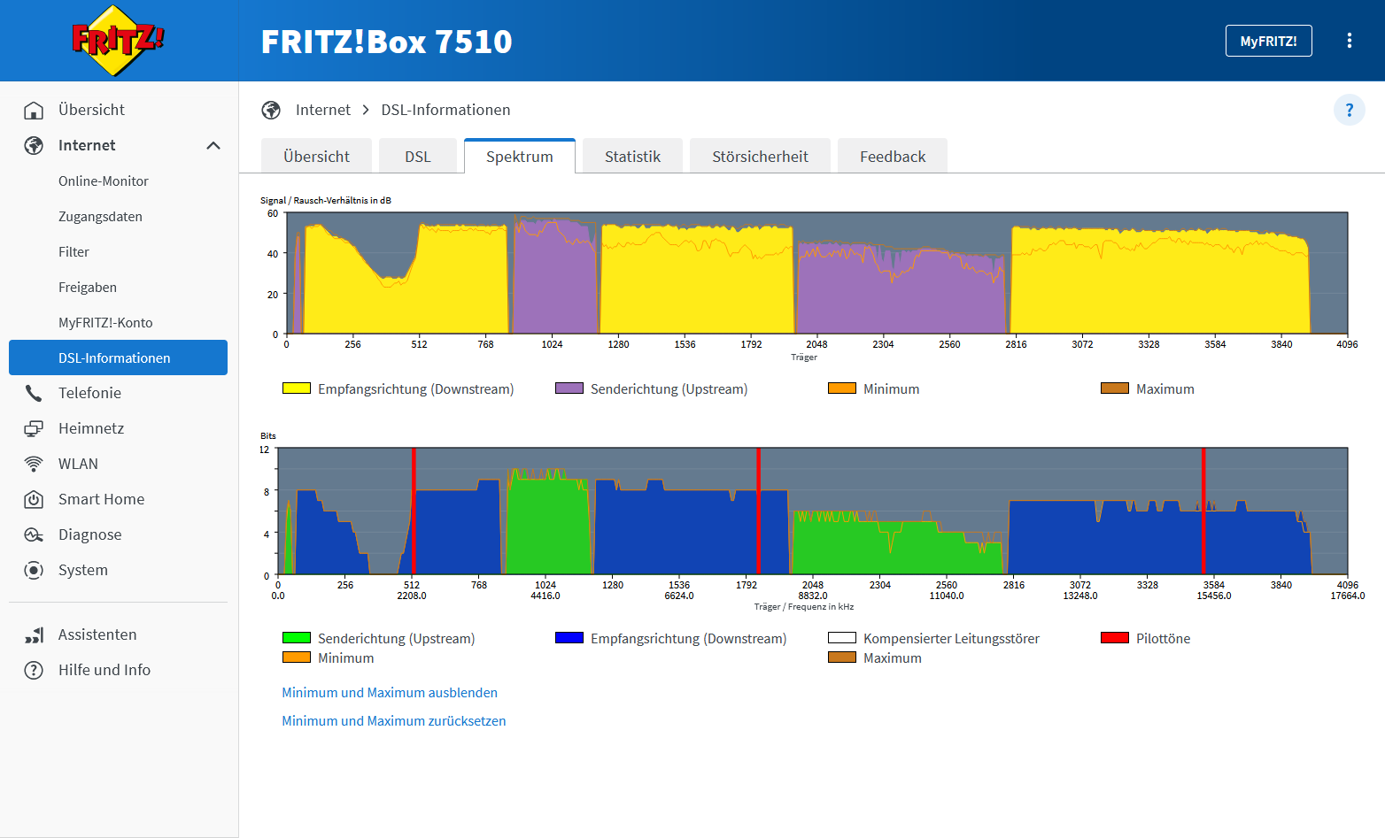Click the Telefonie phone icon
This screenshot has height=838, width=1385.
coord(34,393)
